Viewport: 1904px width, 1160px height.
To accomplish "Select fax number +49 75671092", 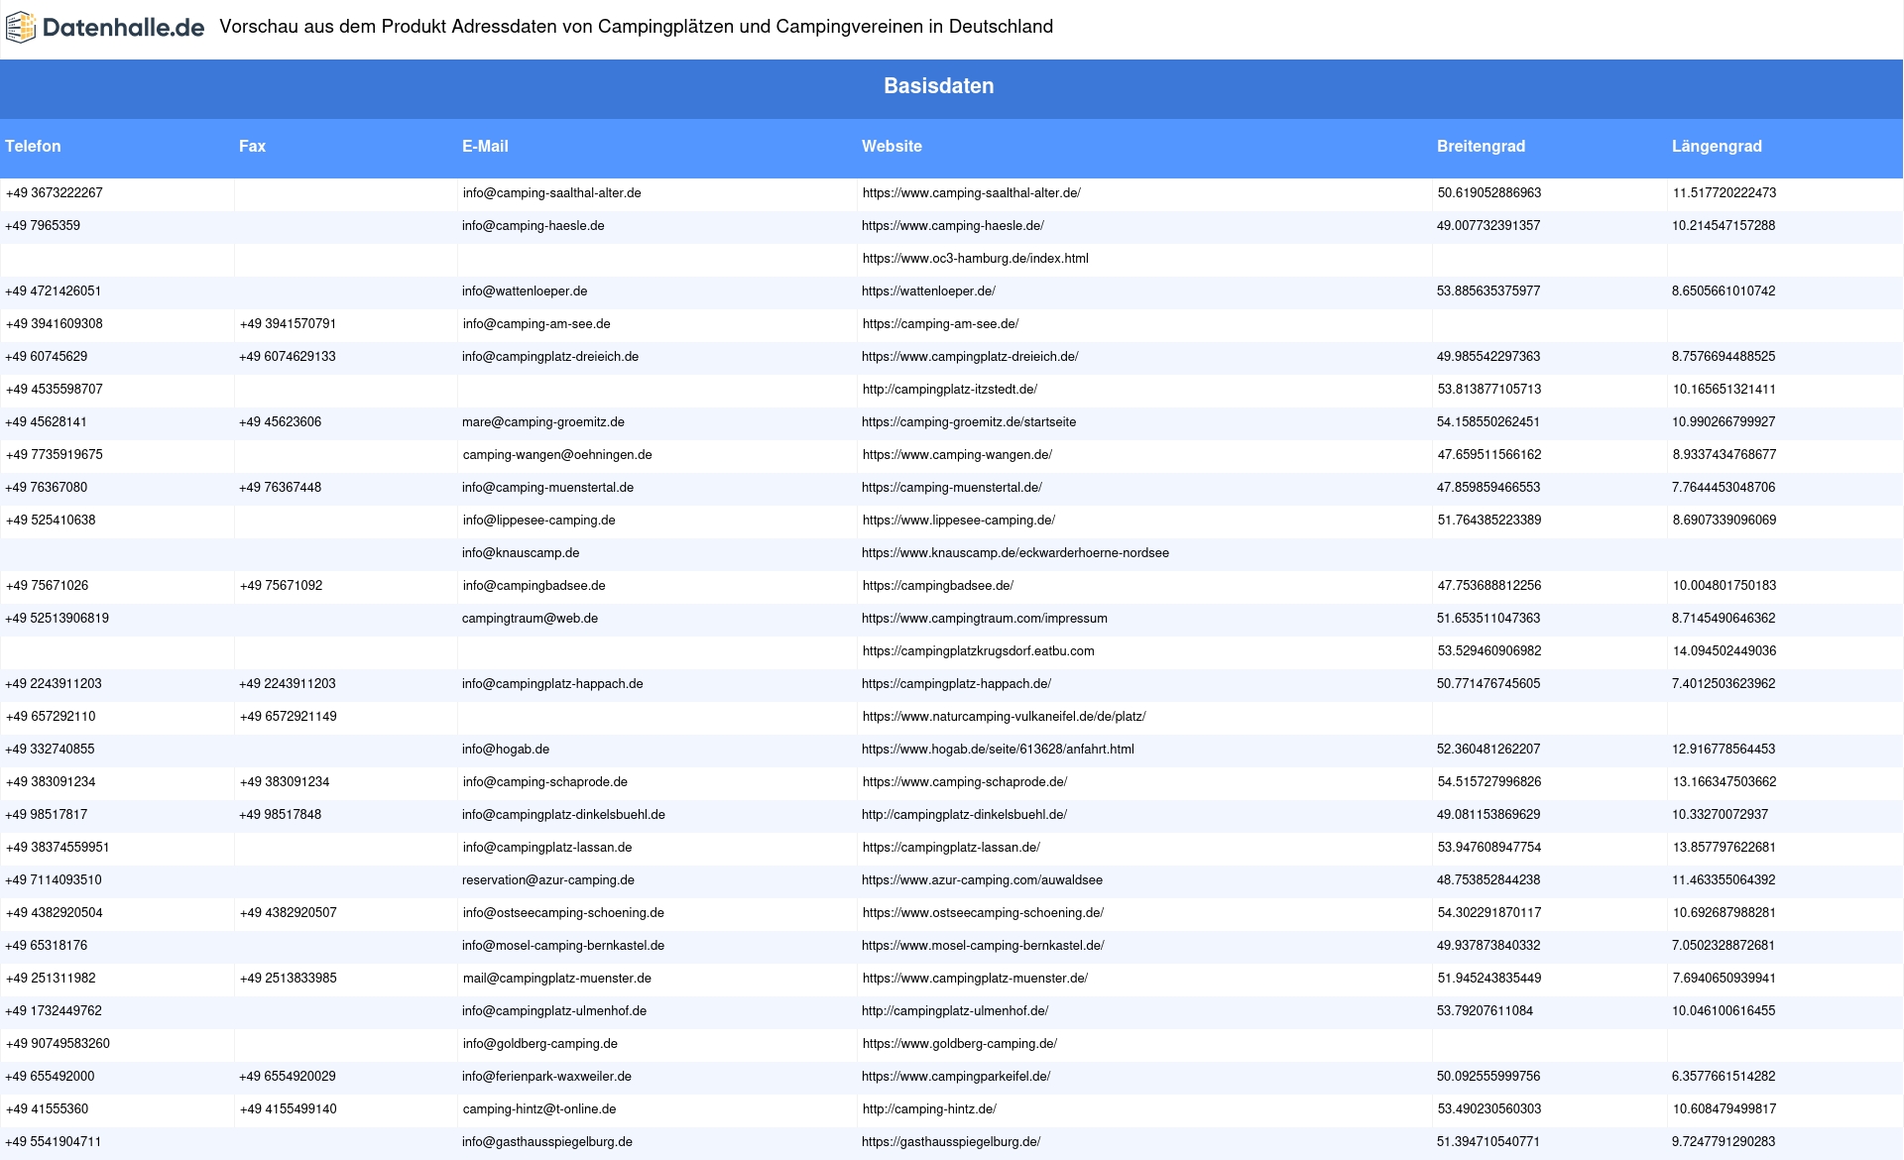I will 282,586.
